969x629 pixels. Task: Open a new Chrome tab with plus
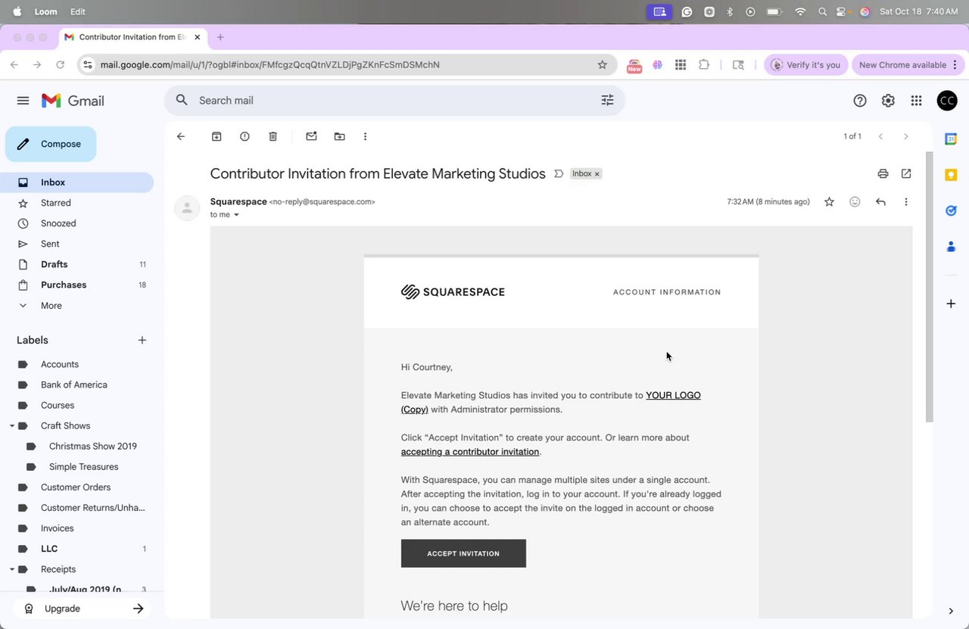(220, 37)
